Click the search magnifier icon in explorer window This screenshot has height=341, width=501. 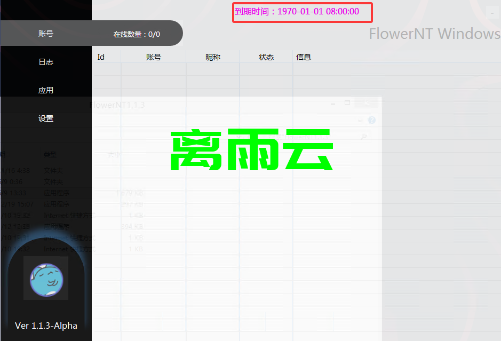(363, 136)
